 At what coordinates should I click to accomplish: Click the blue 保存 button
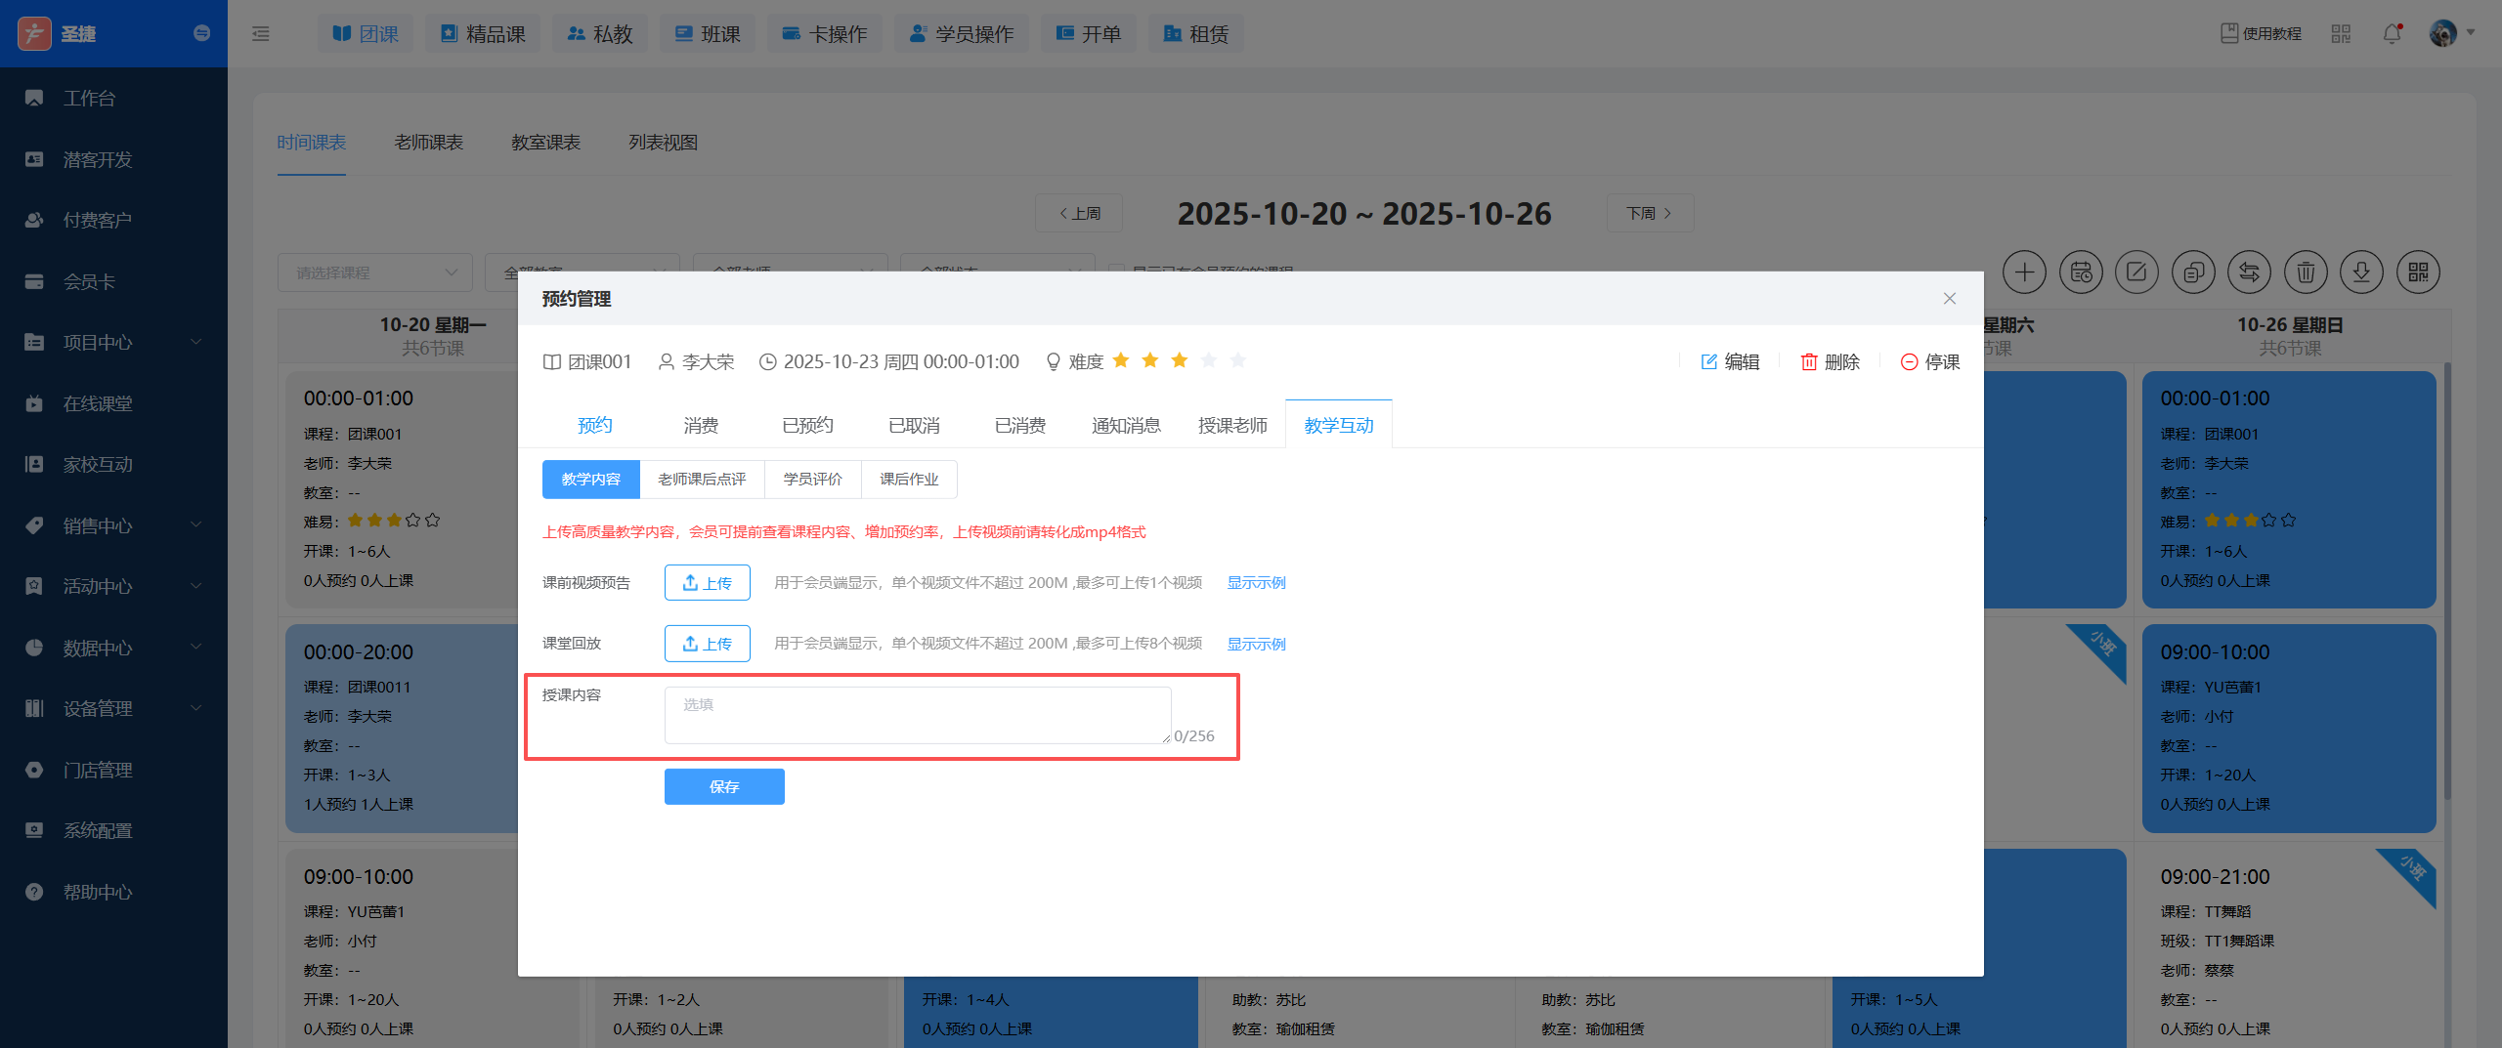pyautogui.click(x=724, y=787)
